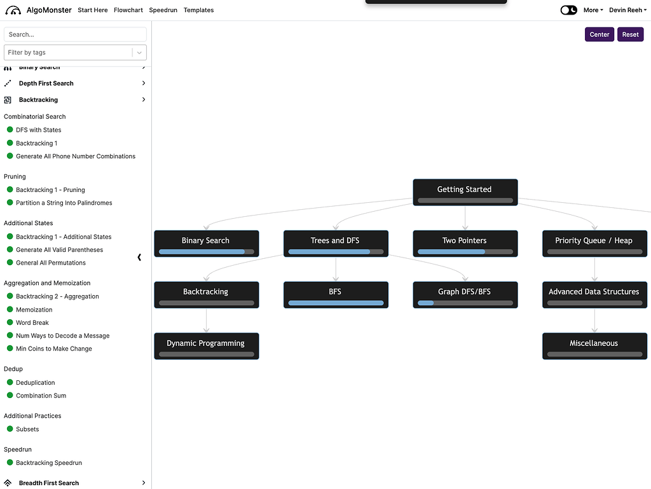Click the AlgoMonster logo icon
This screenshot has height=489, width=651.
click(x=13, y=10)
